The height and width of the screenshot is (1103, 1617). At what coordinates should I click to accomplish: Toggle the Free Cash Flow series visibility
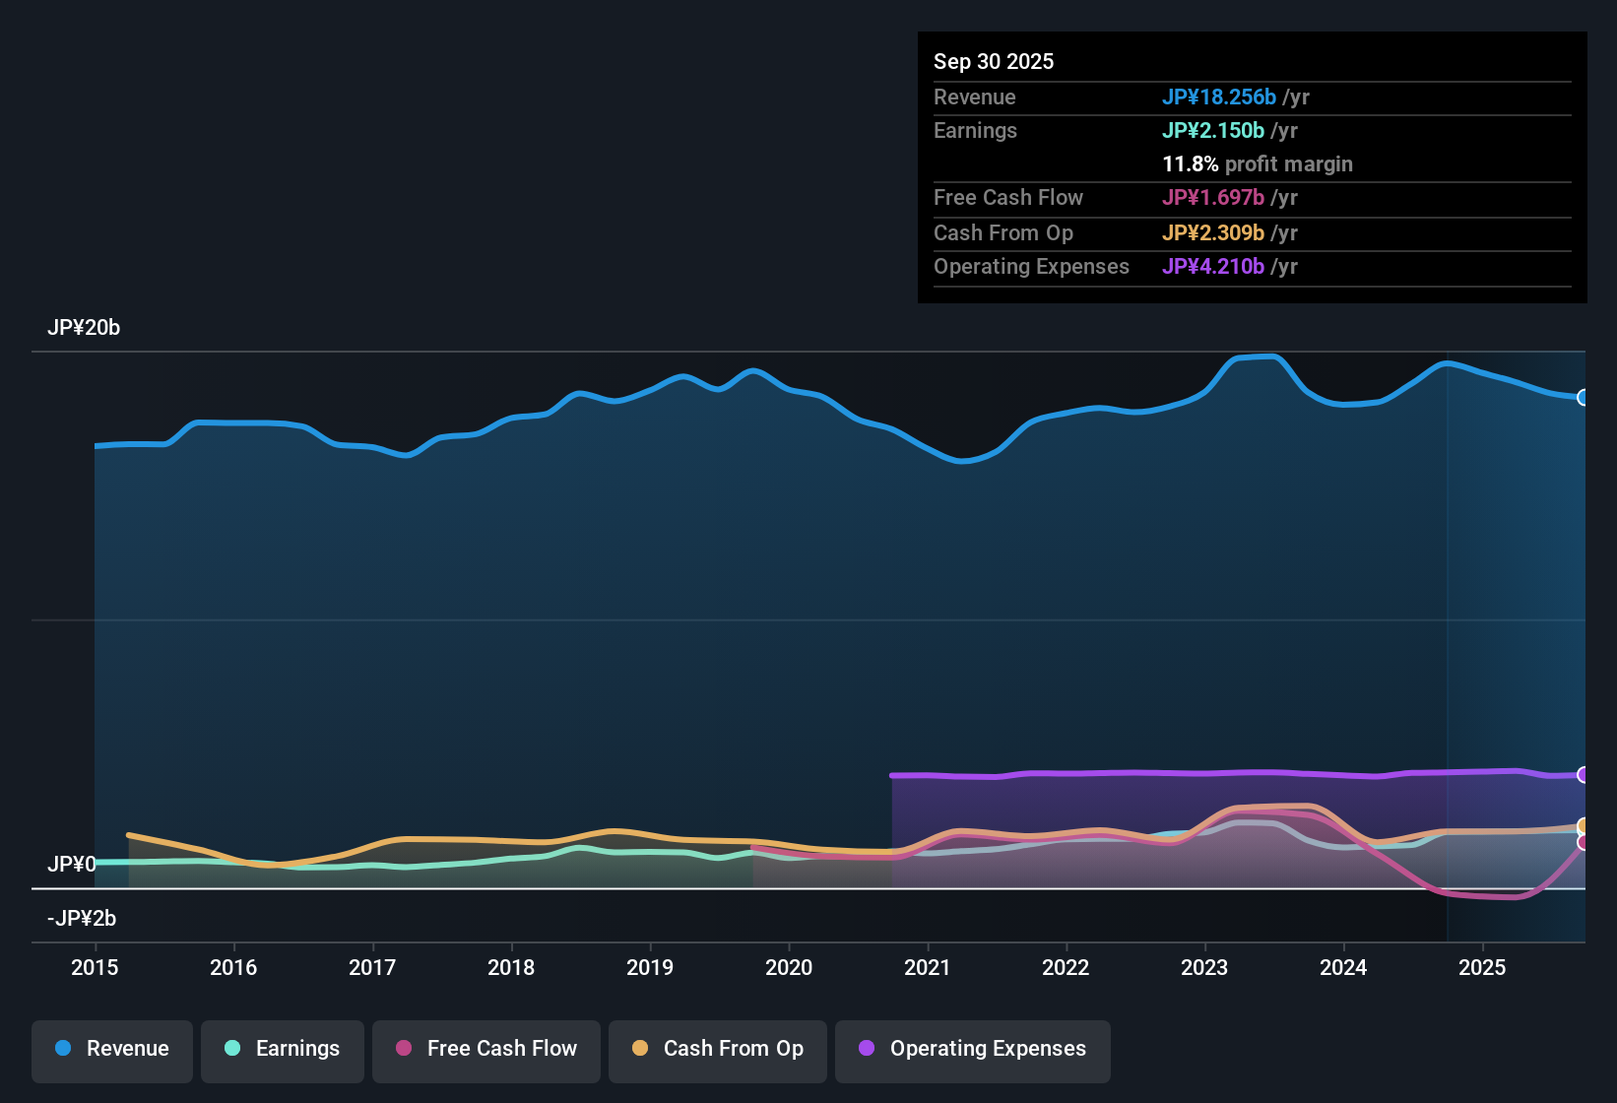click(x=485, y=1049)
